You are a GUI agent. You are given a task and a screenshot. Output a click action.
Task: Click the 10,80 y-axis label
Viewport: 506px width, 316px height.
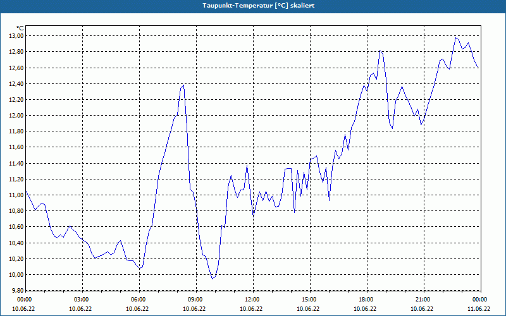point(16,211)
